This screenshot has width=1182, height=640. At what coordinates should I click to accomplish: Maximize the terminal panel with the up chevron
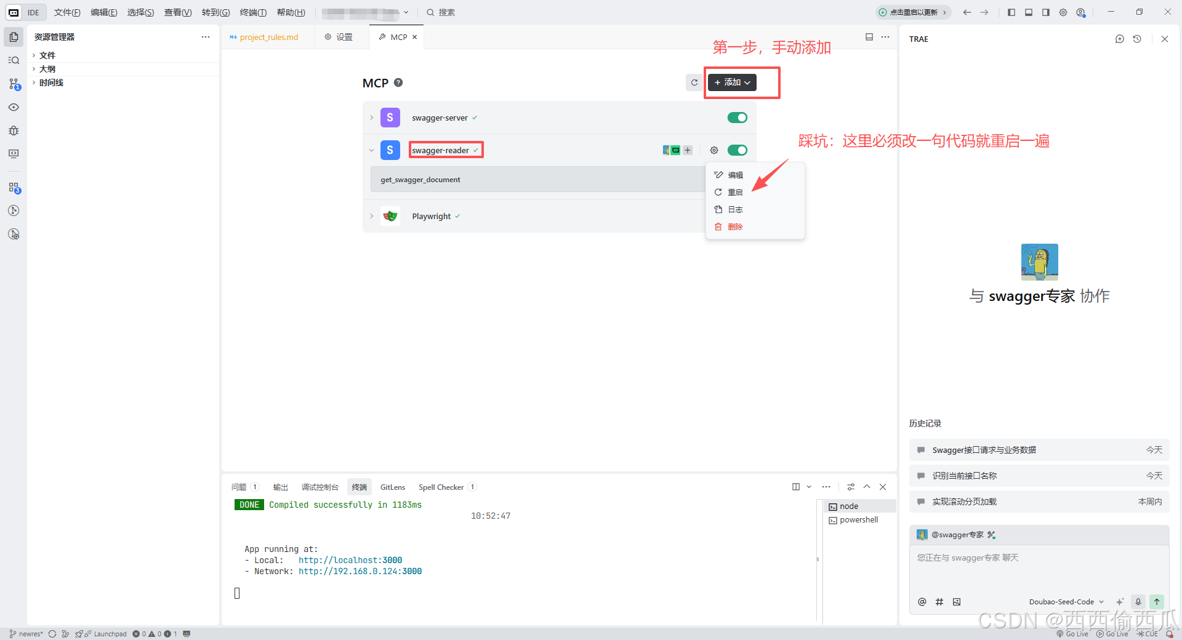[x=867, y=487]
